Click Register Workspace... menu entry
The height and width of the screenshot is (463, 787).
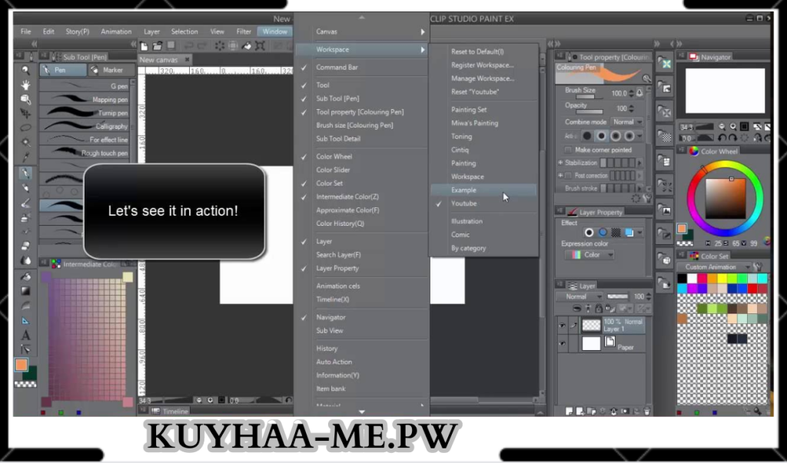click(484, 65)
